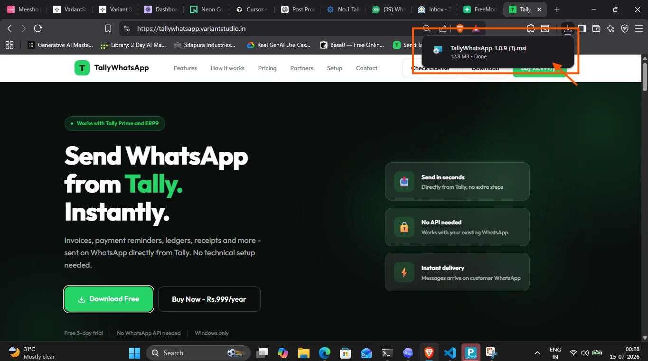648x361 pixels.
Task: Bookmark this page via the bookmark icon
Action: point(108,28)
